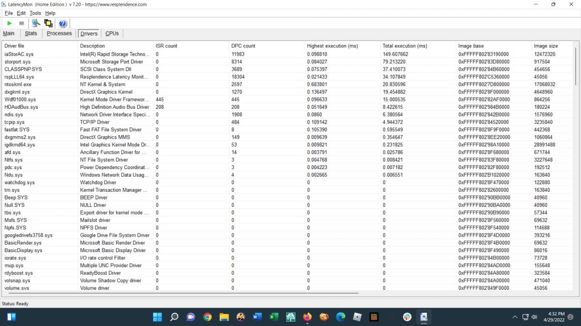Click the toolbar icon showing a monitor and green arrow
Image resolution: width=581 pixels, height=326 pixels.
36,23
